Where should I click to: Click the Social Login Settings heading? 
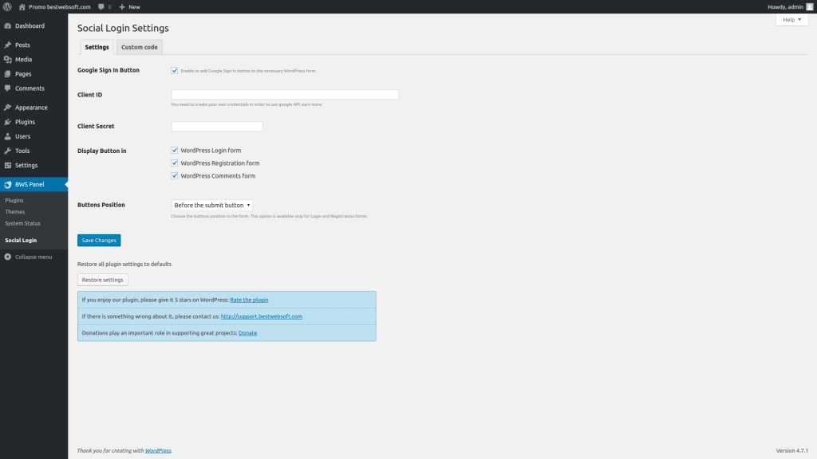[x=123, y=28]
